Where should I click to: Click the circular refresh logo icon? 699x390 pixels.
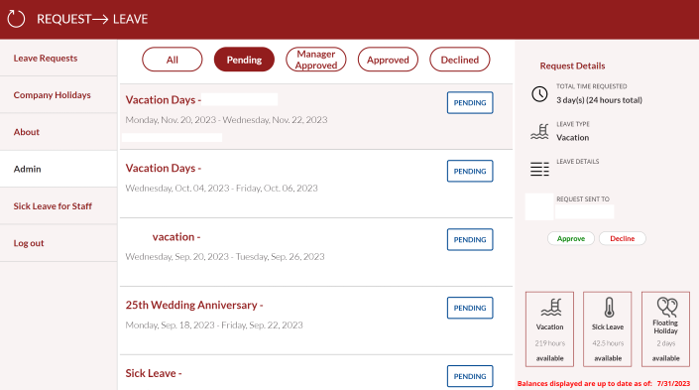[x=16, y=19]
